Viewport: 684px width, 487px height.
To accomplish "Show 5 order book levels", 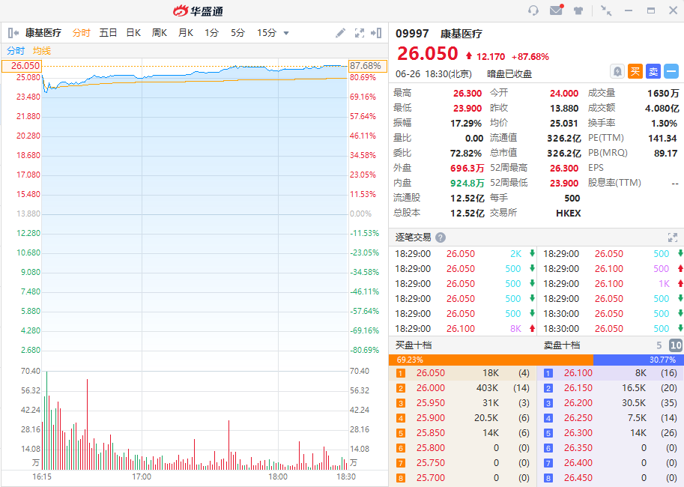I will (659, 345).
